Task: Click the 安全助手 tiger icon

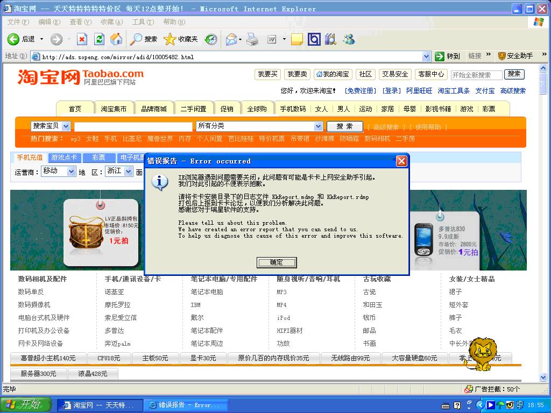Action: point(502,56)
